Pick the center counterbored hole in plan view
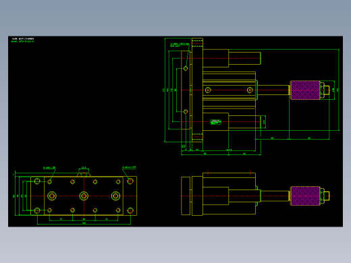The width and height of the screenshot is (351, 263). coord(84,196)
